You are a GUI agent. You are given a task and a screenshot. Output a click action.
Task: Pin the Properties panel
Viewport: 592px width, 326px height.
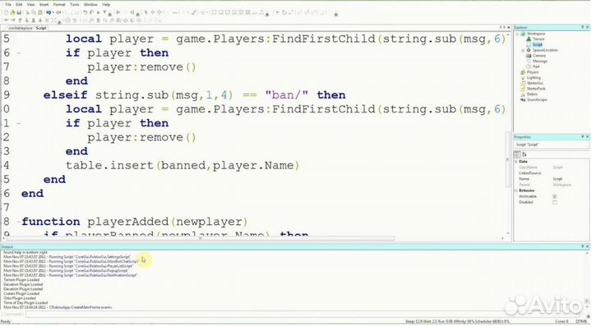583,136
